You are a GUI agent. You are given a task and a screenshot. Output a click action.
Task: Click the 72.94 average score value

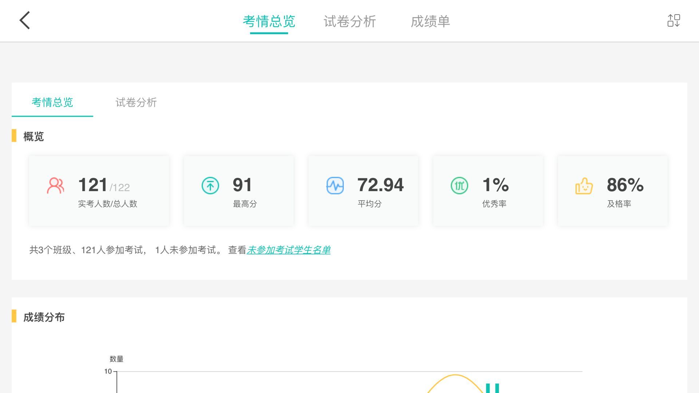point(380,185)
